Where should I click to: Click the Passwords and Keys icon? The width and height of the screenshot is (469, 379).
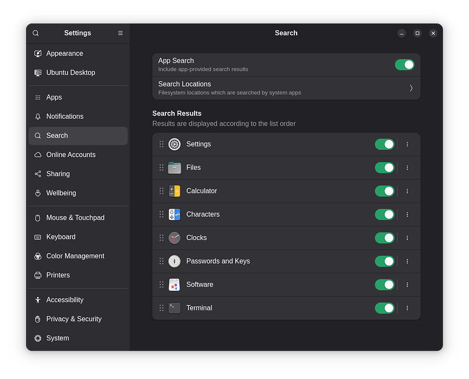click(174, 261)
